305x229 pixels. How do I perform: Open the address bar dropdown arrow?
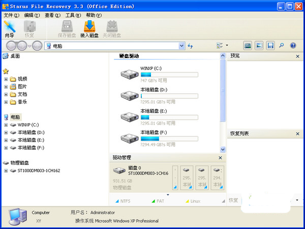[181, 46]
